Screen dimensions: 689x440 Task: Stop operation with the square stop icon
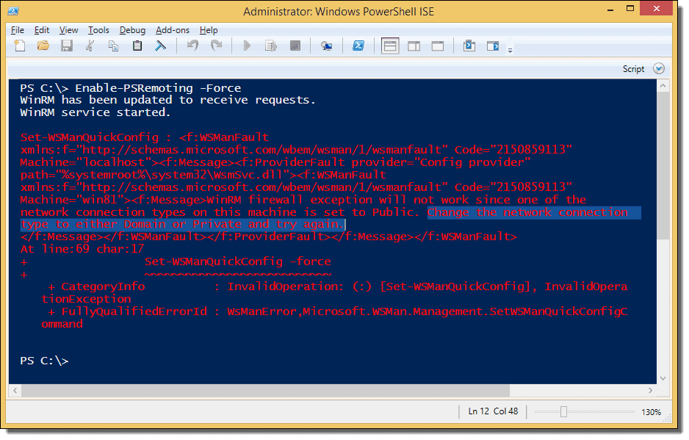tap(295, 46)
